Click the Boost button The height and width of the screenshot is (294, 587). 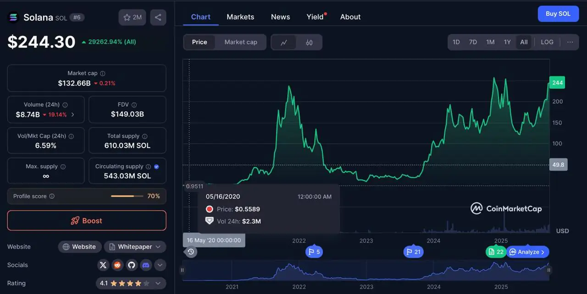click(x=87, y=221)
